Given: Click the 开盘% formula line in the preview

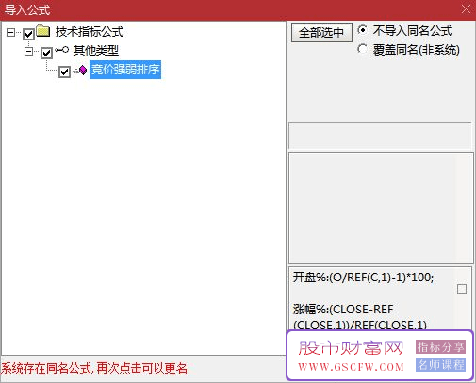Looking at the screenshot, I should pos(363,278).
